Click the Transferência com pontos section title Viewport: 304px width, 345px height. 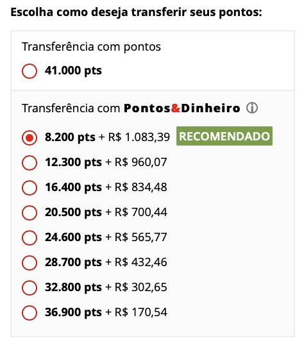pyautogui.click(x=91, y=47)
